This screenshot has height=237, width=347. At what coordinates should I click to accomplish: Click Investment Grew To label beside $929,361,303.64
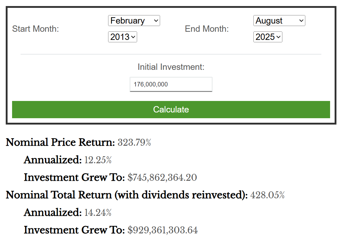(74, 230)
